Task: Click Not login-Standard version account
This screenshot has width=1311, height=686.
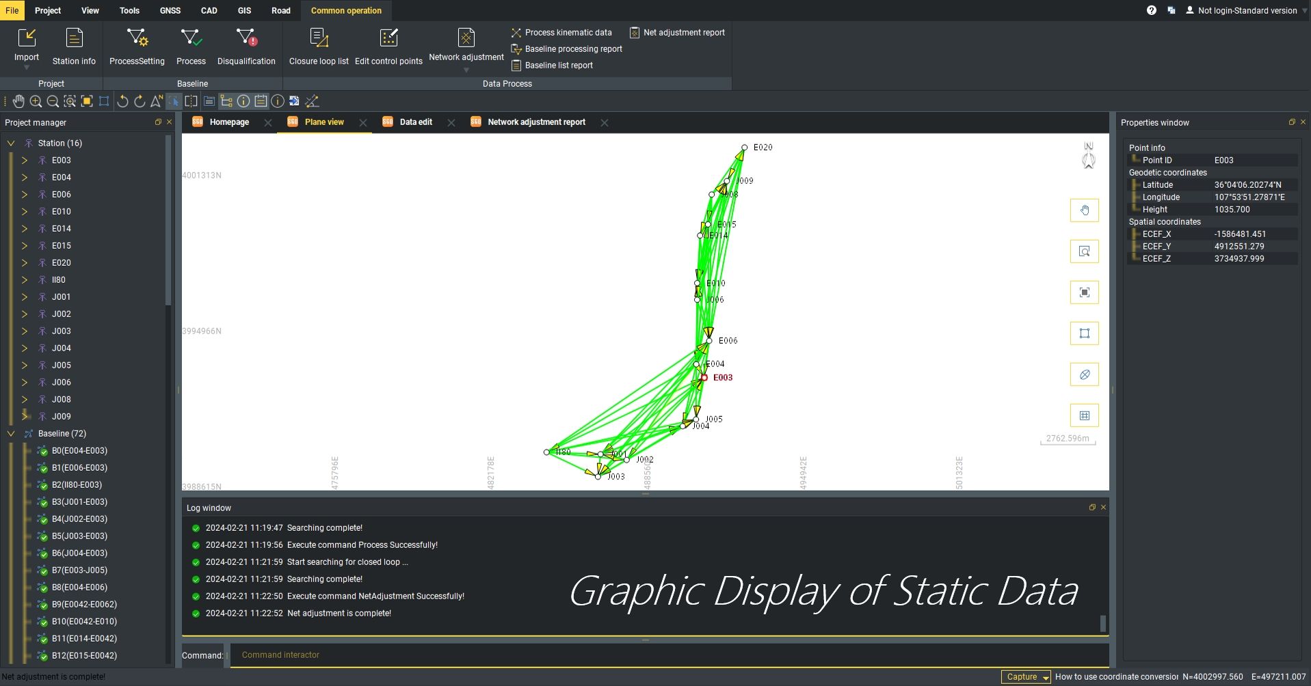Action: point(1241,10)
